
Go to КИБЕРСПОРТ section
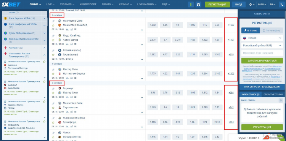(x=88, y=5)
